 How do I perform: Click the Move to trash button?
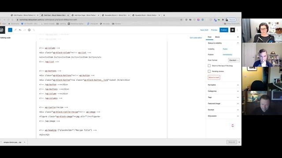point(214,77)
